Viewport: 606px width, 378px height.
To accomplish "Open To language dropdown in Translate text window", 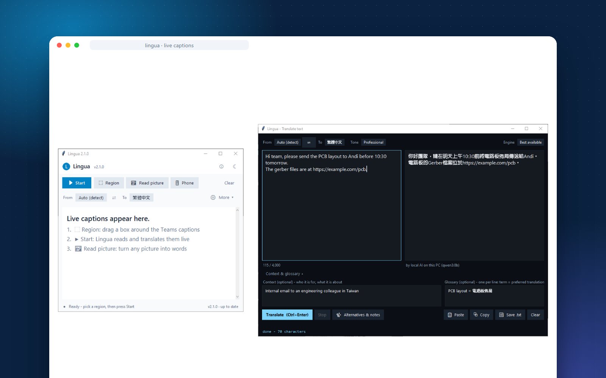I will pyautogui.click(x=334, y=143).
